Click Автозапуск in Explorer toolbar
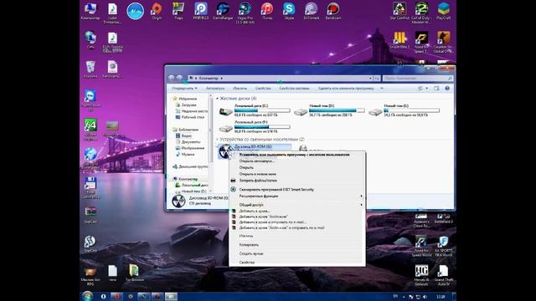Viewport: 536px width, 301px height. 215,89
